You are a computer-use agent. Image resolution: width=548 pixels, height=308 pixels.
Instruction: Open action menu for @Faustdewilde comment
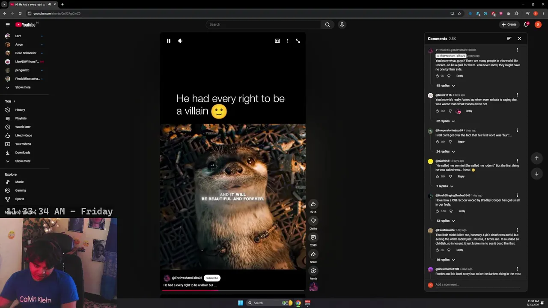(517, 230)
